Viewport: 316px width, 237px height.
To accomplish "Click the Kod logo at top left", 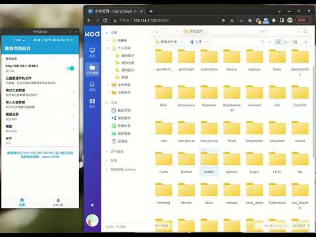I will point(92,34).
